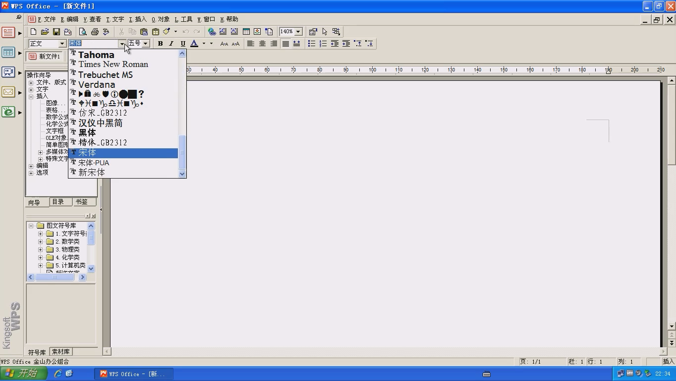Open an existing file via folder icon
This screenshot has width=676, height=381.
(x=45, y=32)
